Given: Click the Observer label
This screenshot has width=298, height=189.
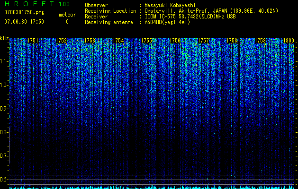Looking at the screenshot, I should (x=96, y=5).
